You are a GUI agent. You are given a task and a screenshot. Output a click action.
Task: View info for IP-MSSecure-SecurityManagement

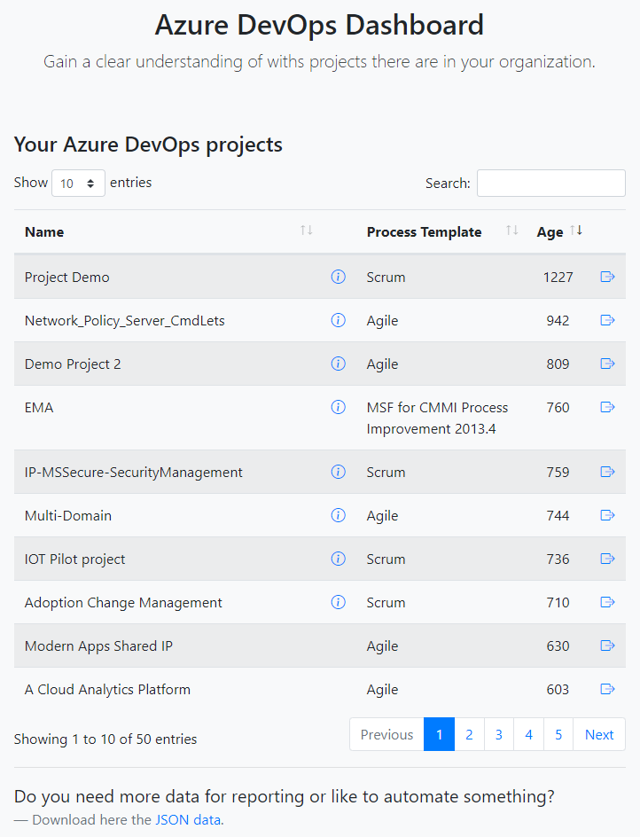[338, 472]
